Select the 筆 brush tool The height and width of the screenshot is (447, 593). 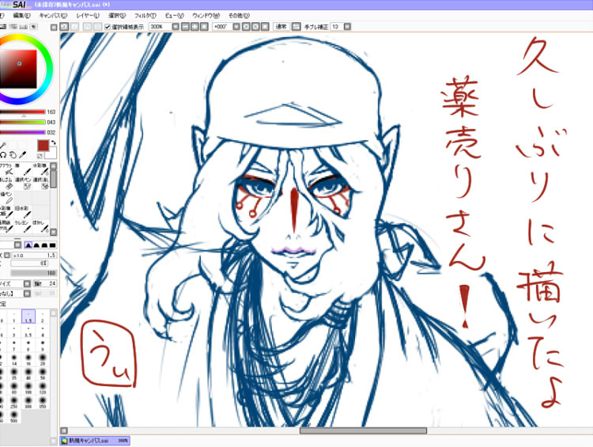click(23, 169)
